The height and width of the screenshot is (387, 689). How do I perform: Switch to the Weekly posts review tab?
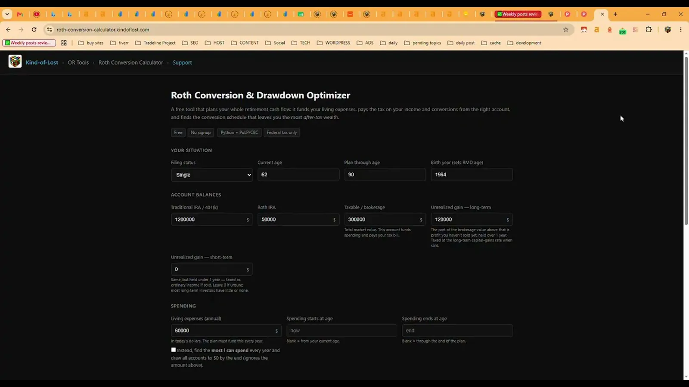tap(518, 14)
